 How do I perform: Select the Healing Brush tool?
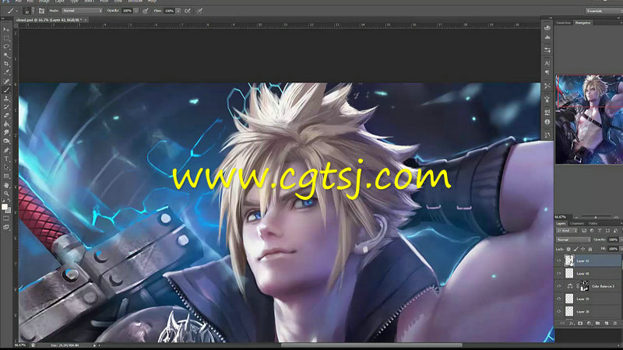6,82
